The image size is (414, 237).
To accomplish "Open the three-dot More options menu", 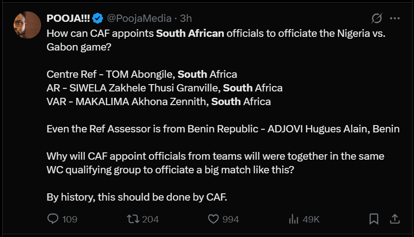I will [395, 18].
